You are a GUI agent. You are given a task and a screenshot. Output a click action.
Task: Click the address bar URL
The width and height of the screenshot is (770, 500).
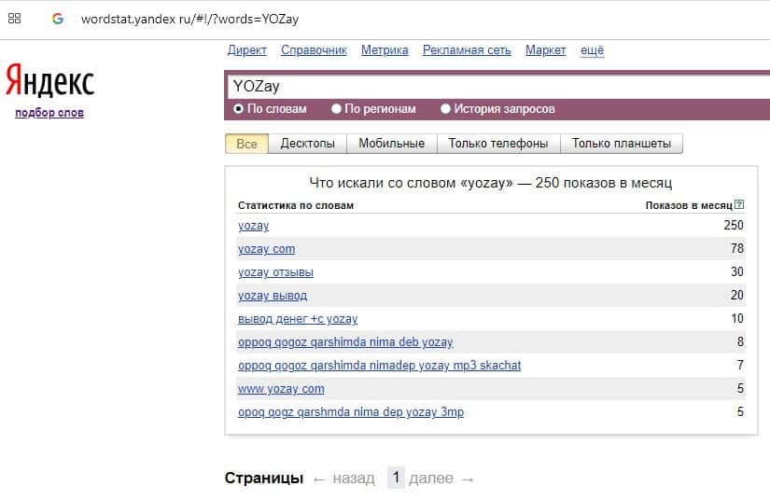click(x=189, y=20)
